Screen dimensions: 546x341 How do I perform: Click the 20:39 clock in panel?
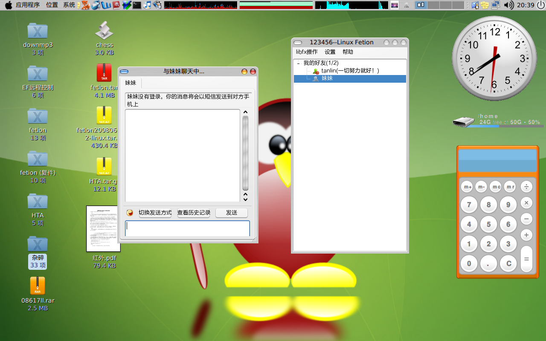click(525, 5)
